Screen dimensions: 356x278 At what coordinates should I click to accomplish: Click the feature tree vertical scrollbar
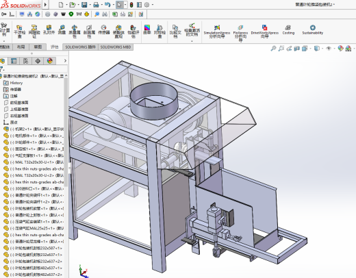click(66, 132)
